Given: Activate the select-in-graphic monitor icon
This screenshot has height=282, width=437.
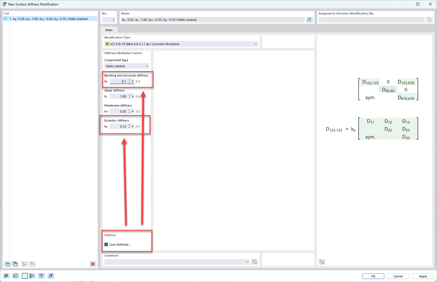Looking at the screenshot, I should click(x=41, y=276).
